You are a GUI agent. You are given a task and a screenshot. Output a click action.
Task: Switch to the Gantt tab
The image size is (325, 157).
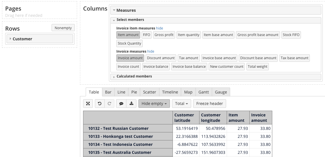(x=203, y=92)
